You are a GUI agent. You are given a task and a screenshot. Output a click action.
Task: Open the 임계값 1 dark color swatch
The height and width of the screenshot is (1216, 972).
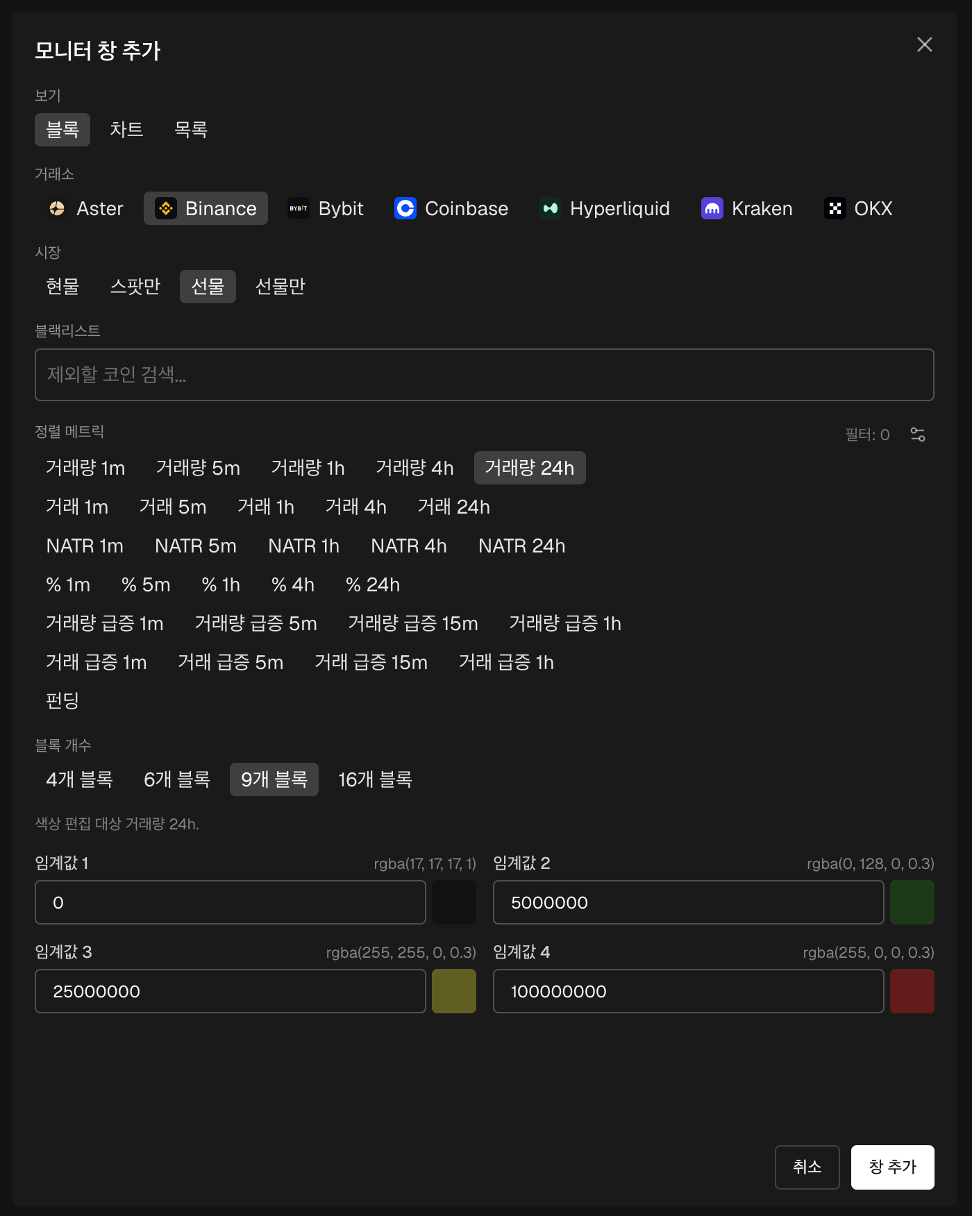[454, 902]
